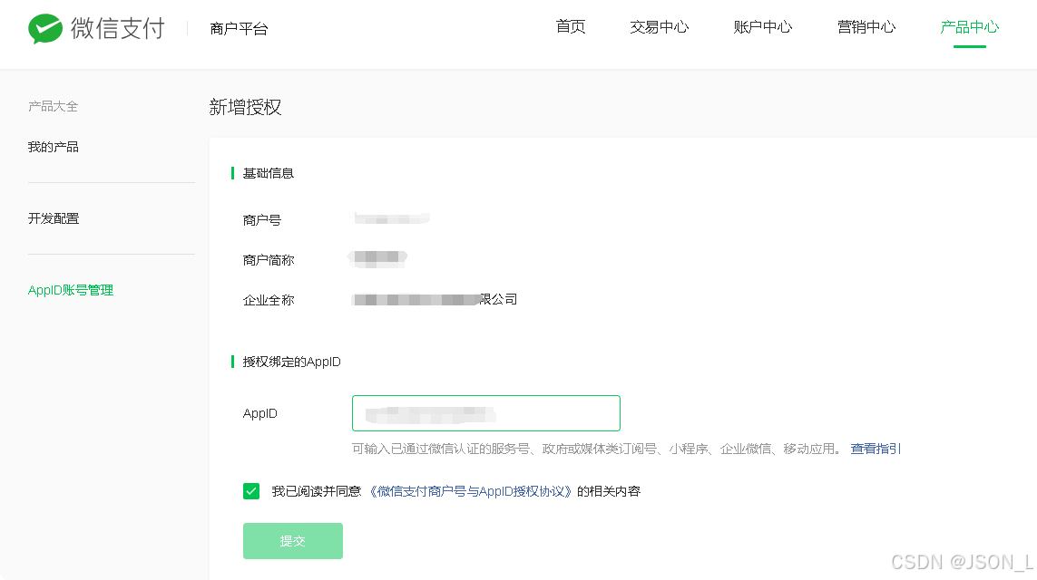The image size is (1037, 580).
Task: Click the 企业全称 label
Action: coord(268,300)
